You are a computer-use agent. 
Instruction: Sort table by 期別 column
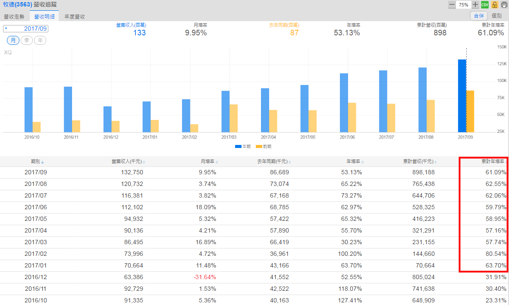(38, 161)
